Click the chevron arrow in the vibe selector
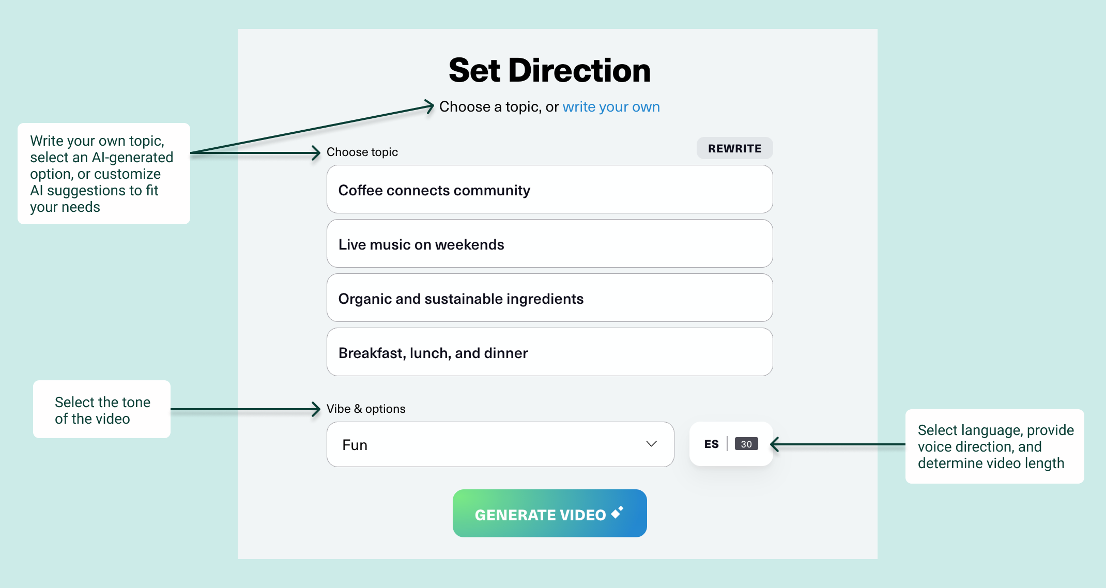1106x588 pixels. click(x=651, y=444)
